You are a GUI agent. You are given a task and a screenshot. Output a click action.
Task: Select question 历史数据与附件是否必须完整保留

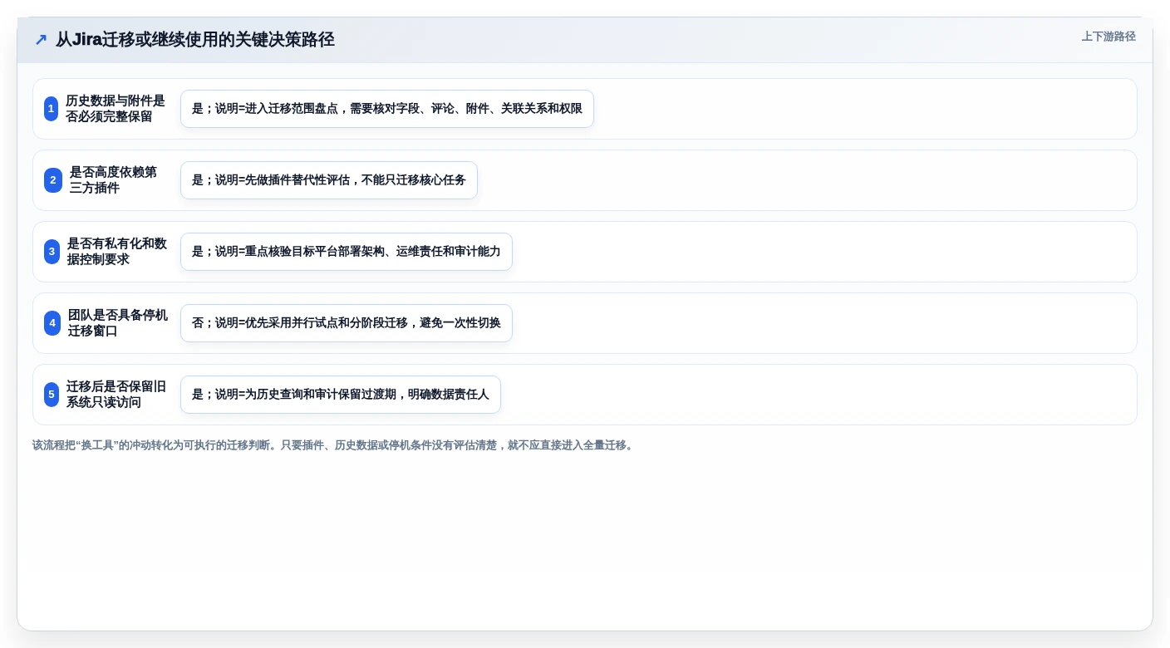tap(116, 109)
